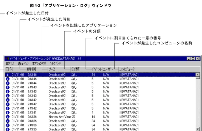Maximize the Event Viewer window
This screenshot has width=202, height=131.
pyautogui.click(x=193, y=59)
